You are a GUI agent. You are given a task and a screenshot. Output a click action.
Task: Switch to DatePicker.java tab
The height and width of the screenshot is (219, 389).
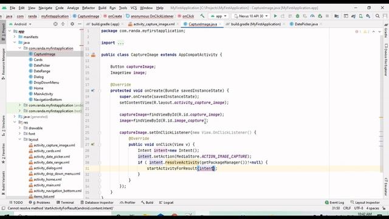pyautogui.click(x=306, y=24)
